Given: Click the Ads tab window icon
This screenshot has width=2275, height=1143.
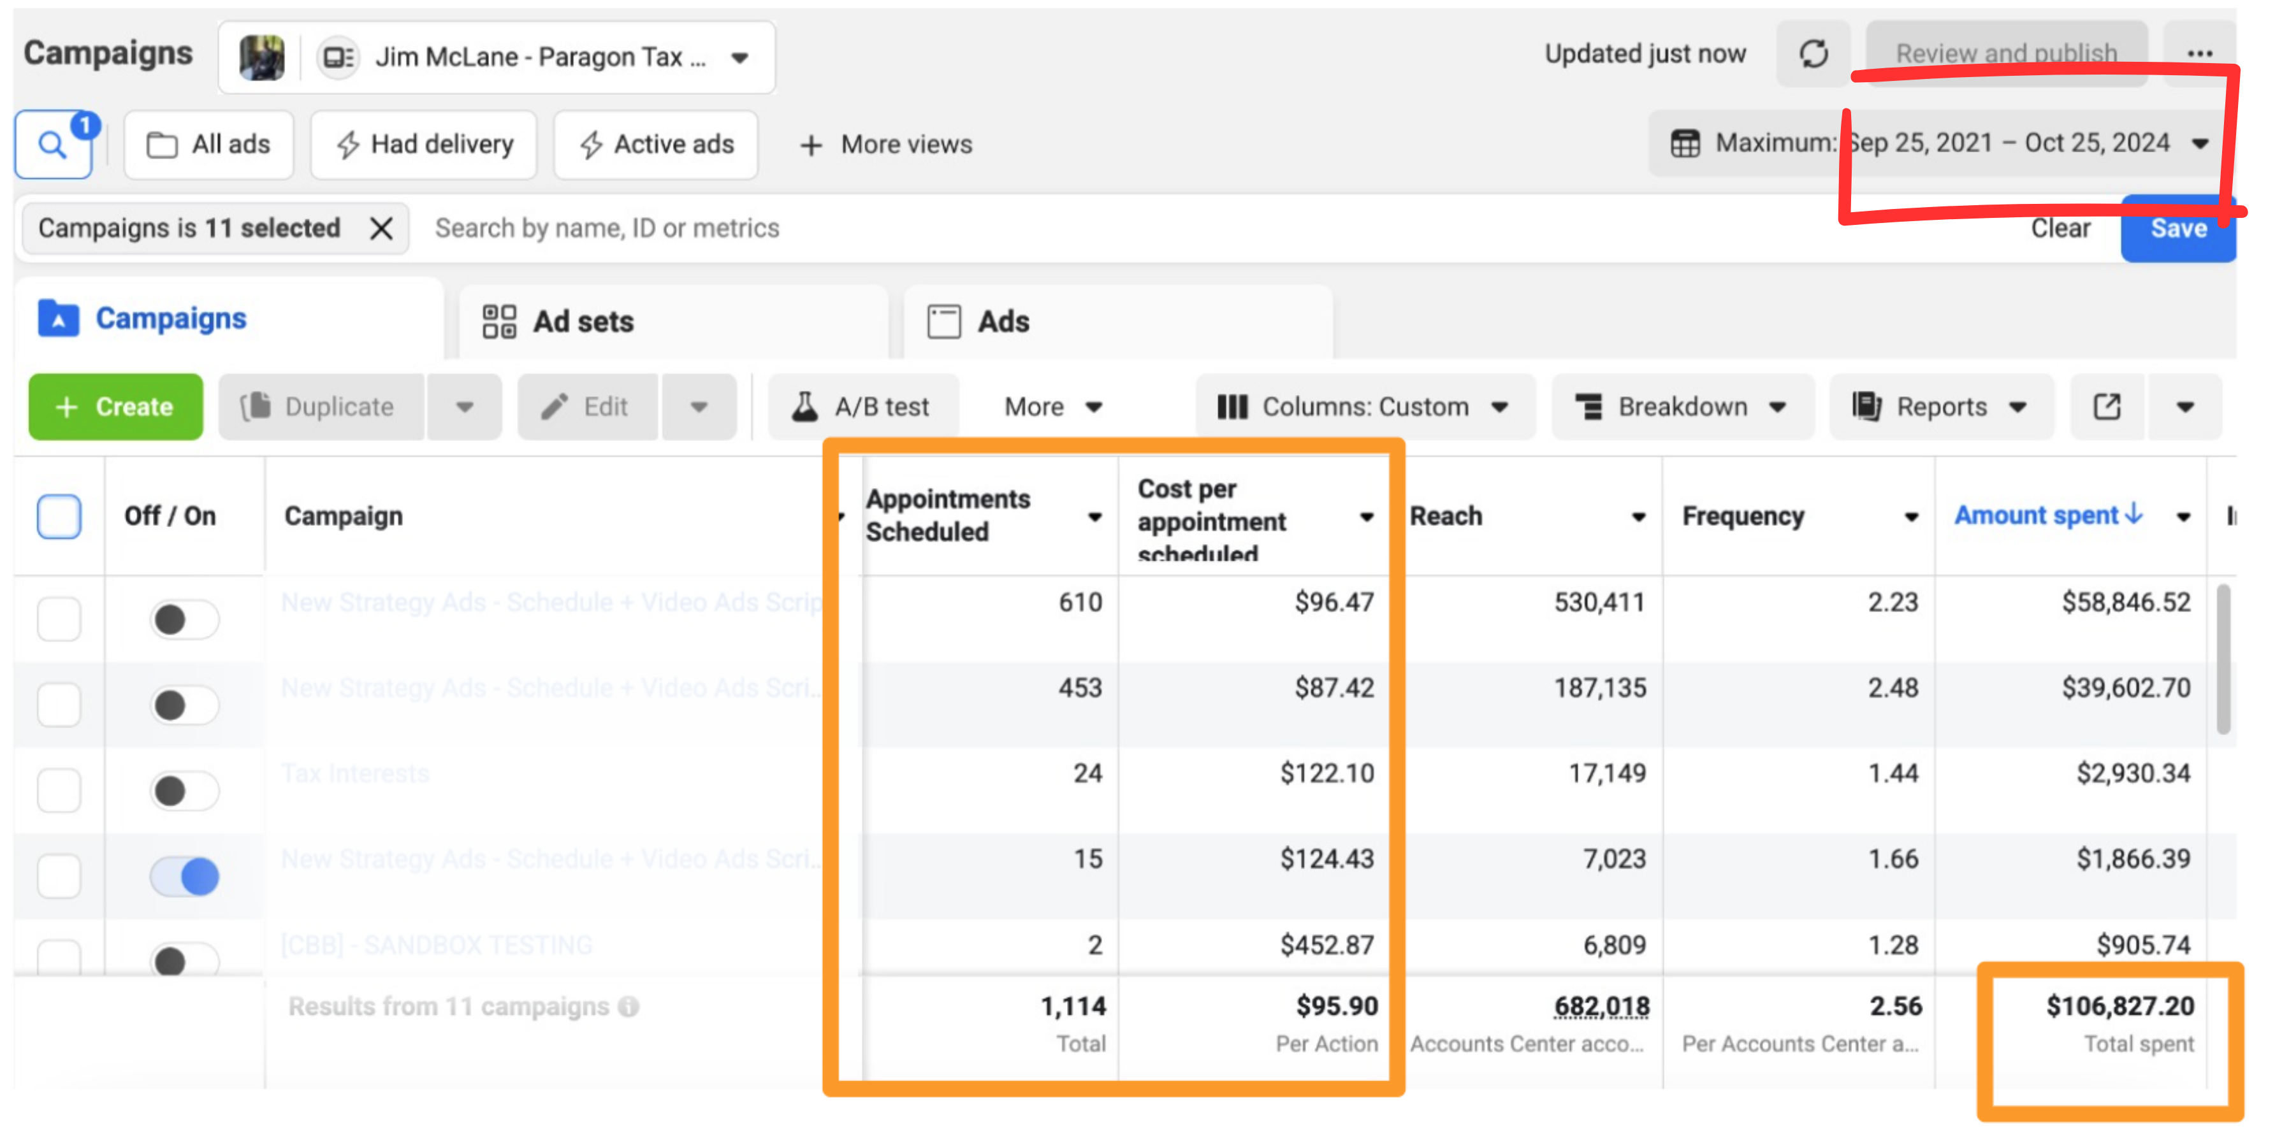Looking at the screenshot, I should pos(943,321).
